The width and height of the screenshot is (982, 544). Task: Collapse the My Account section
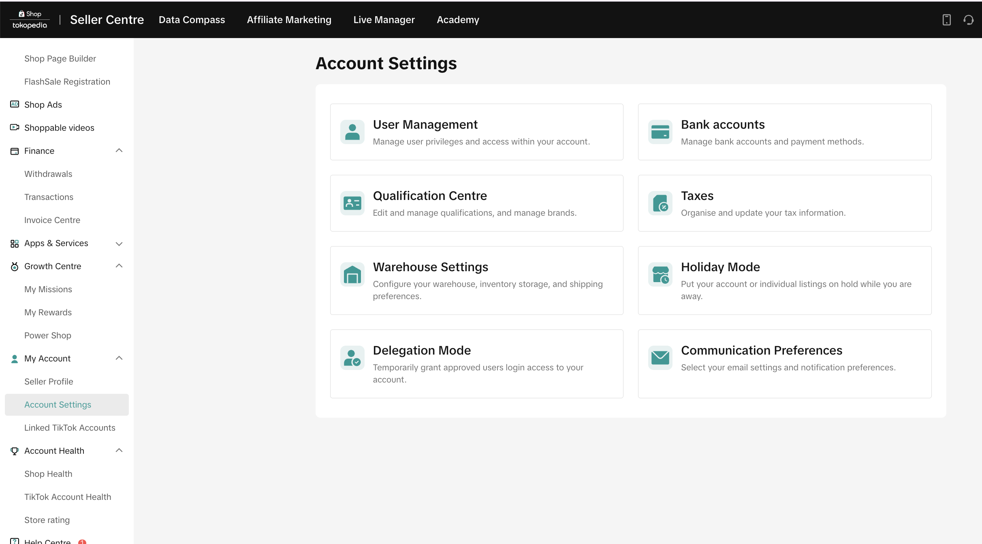point(119,358)
